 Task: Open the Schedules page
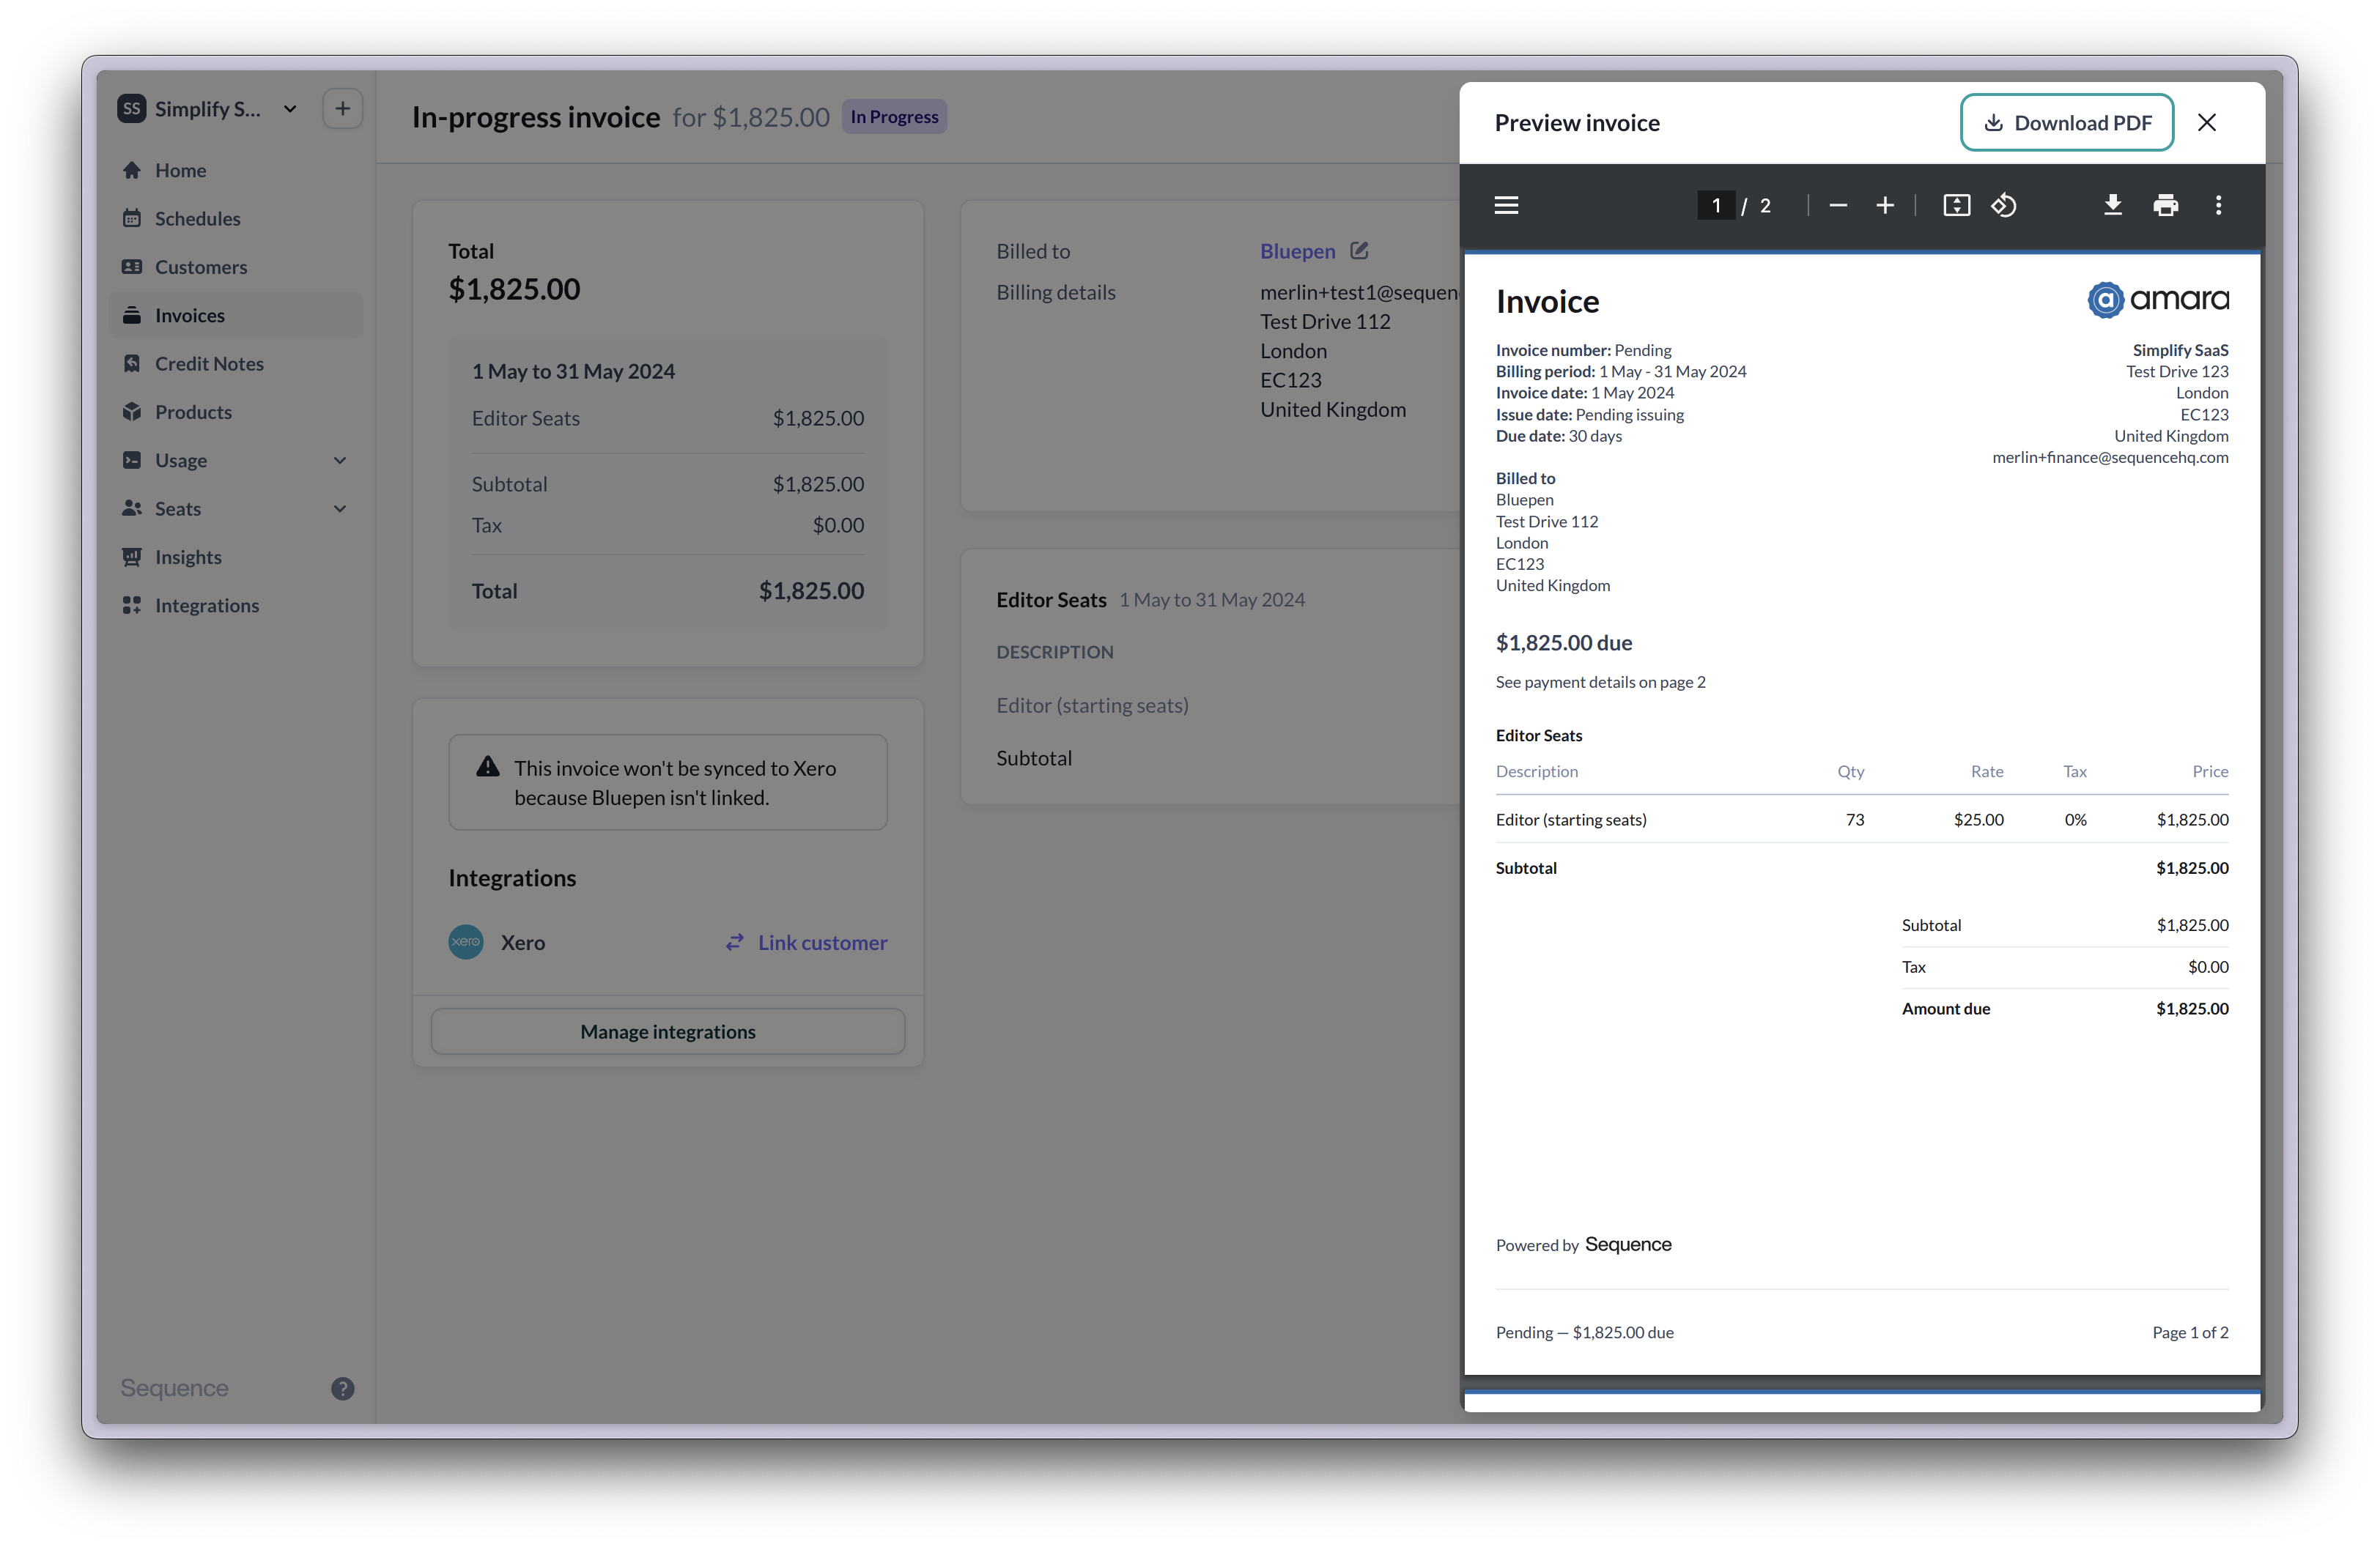pos(197,218)
